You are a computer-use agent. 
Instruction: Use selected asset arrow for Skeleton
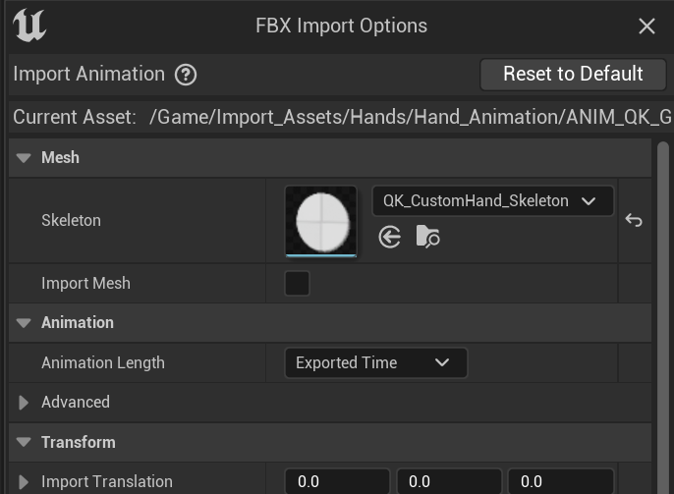click(390, 237)
